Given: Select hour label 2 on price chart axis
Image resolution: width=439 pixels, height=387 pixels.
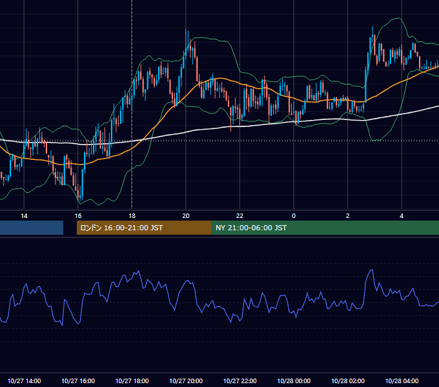Looking at the screenshot, I should (x=348, y=216).
